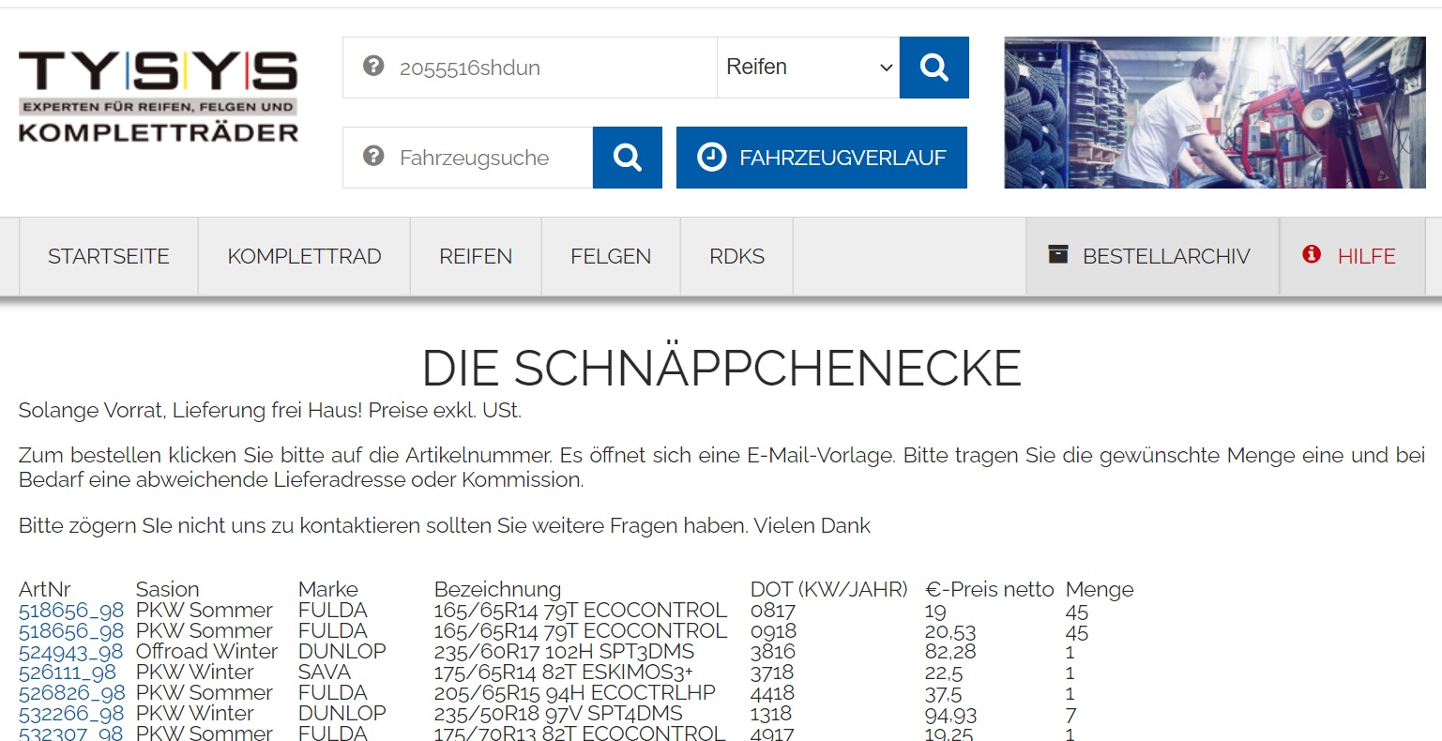Click the red info icon beside Hilfe
This screenshot has width=1442, height=741.
1312,255
